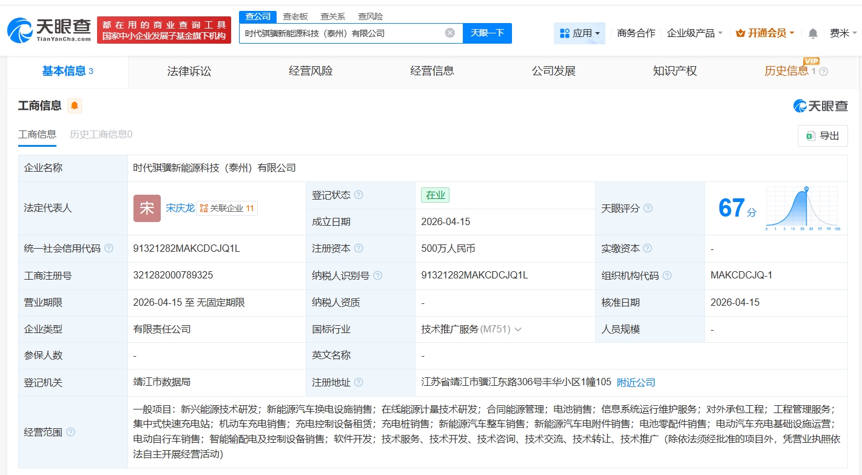The height and width of the screenshot is (475, 862).
Task: Click the 天眼一下 search button
Action: pos(487,33)
